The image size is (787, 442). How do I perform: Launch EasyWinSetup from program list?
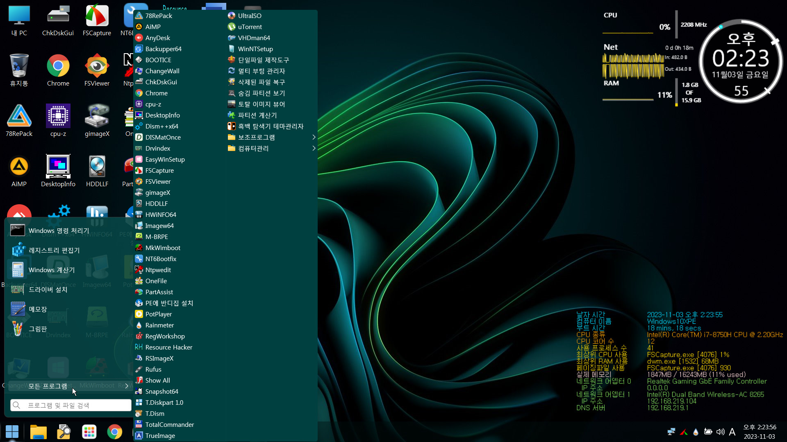pos(179,159)
